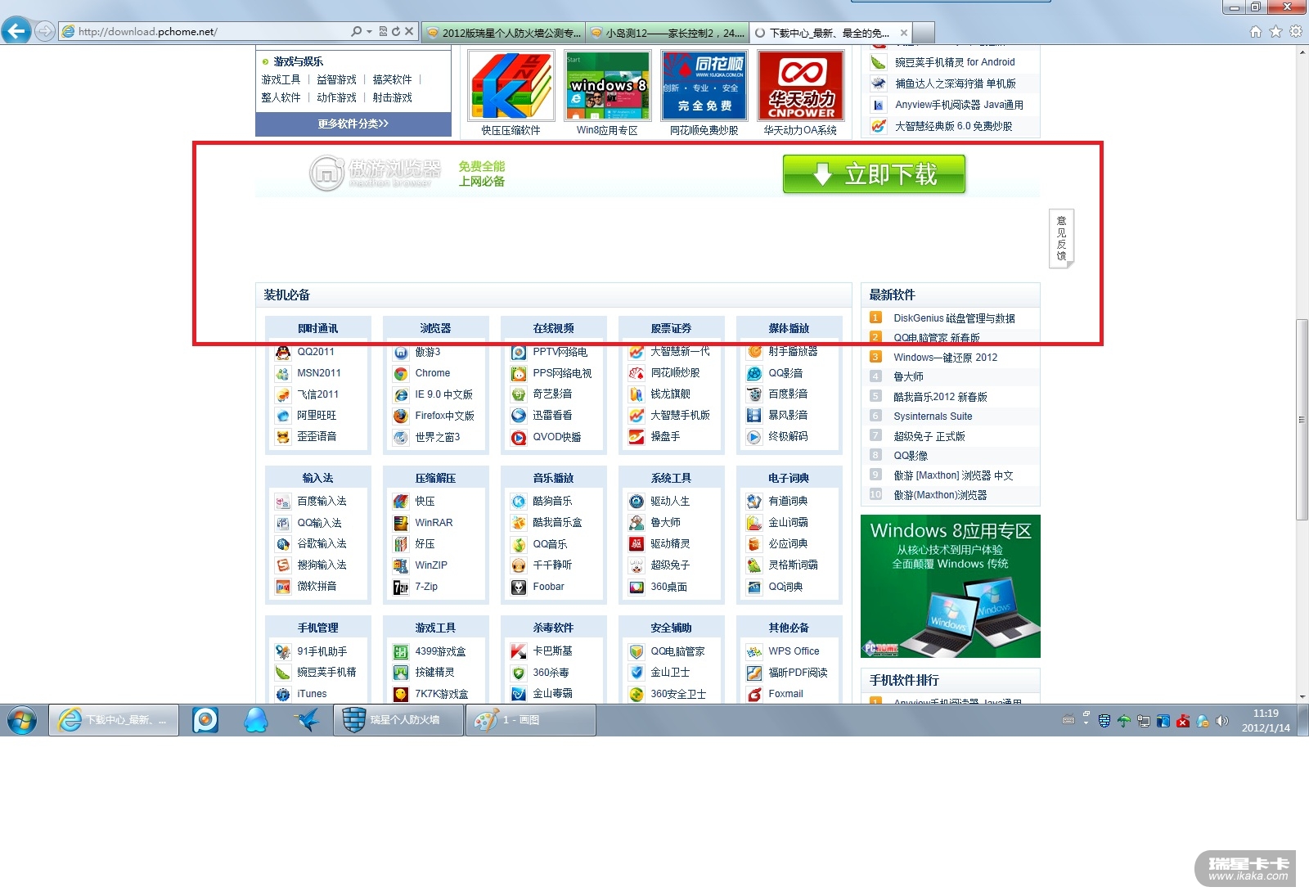
Task: Switch to the 2012版瑞星个人防火墙 tab
Action: tap(503, 33)
